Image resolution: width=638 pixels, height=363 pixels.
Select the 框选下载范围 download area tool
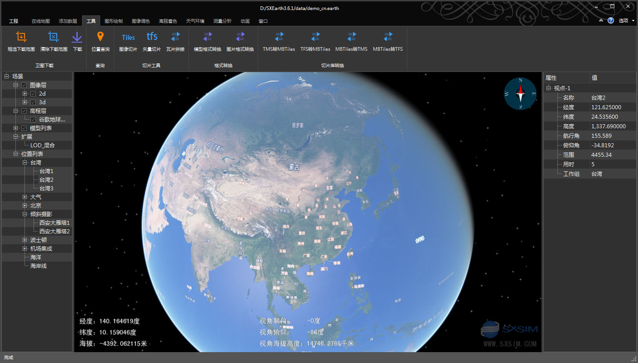tap(21, 41)
